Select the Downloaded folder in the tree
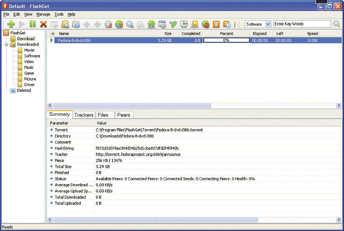 [x=28, y=44]
